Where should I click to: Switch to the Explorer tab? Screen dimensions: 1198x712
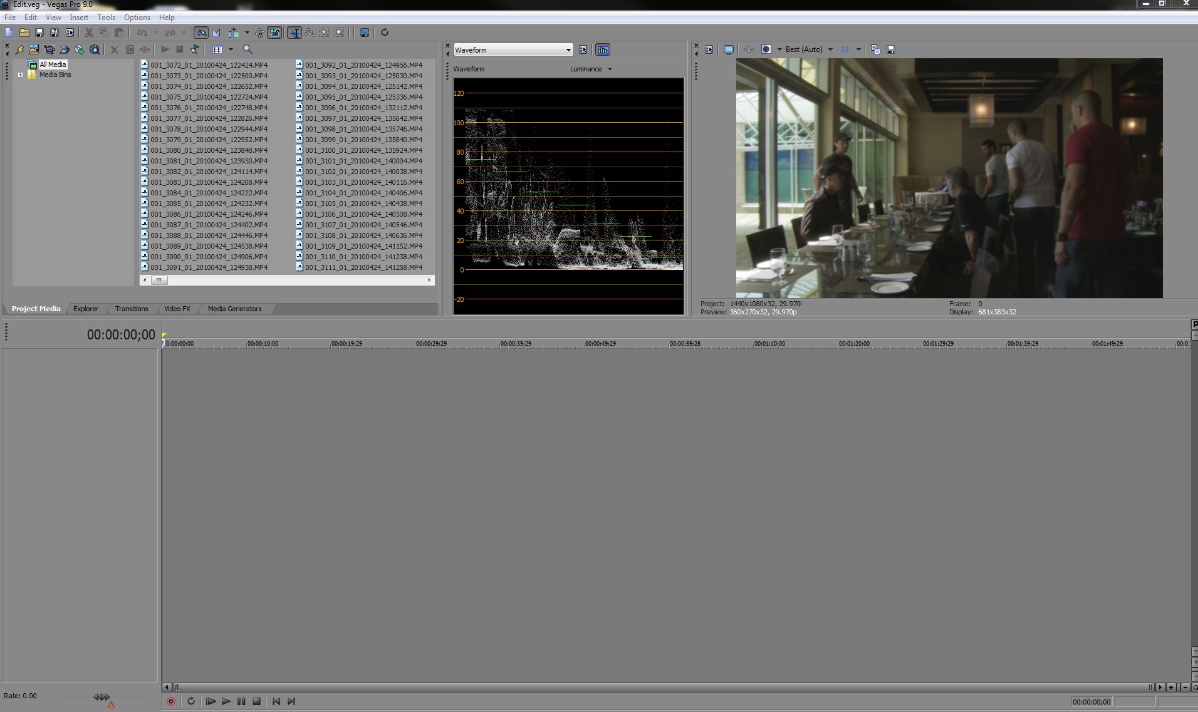point(86,309)
